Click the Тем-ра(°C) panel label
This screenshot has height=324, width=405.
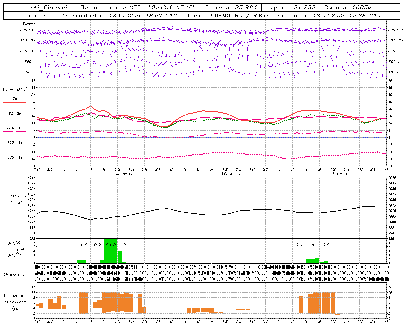[15, 90]
